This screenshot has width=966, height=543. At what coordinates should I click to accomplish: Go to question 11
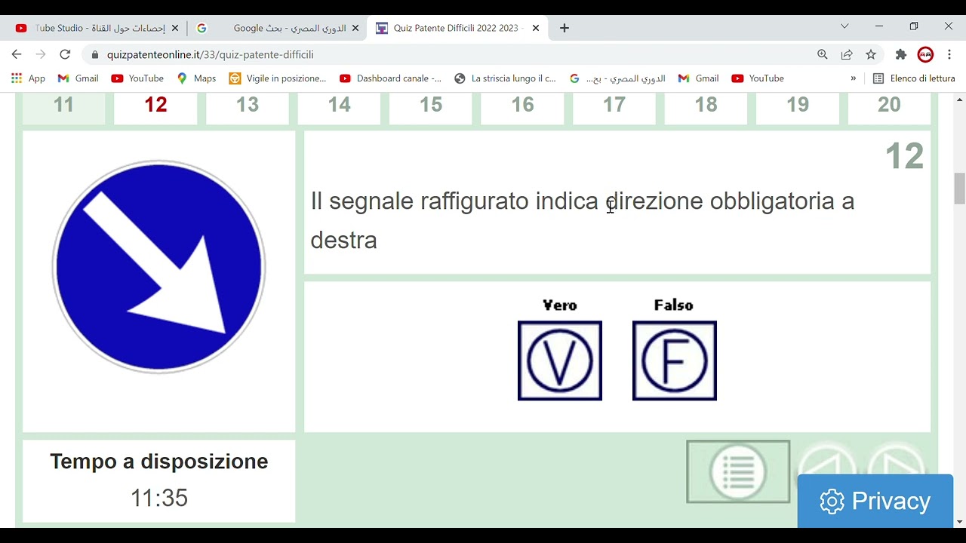tap(64, 106)
